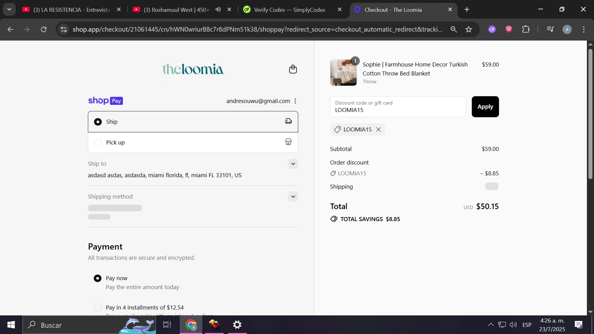Click the ESP language indicator
594x334 pixels.
point(527,325)
